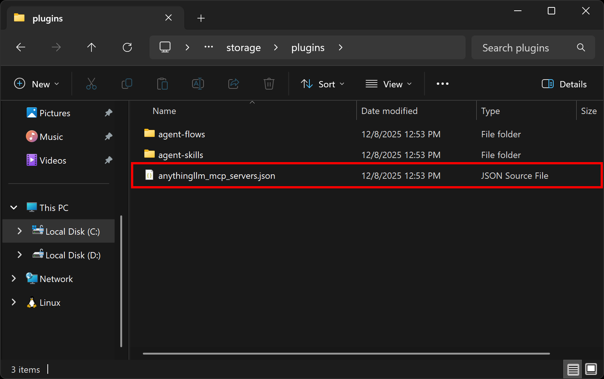Navigate up to the parent folder
Image resolution: width=604 pixels, height=379 pixels.
pyautogui.click(x=91, y=47)
